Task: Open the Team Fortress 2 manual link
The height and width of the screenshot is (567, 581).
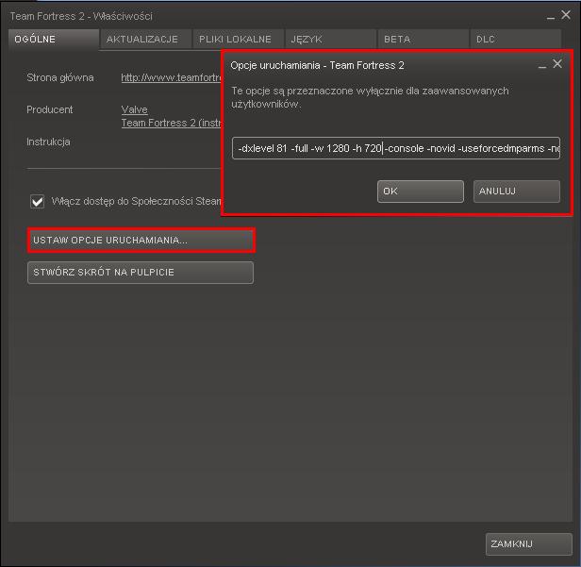Action: click(172, 123)
